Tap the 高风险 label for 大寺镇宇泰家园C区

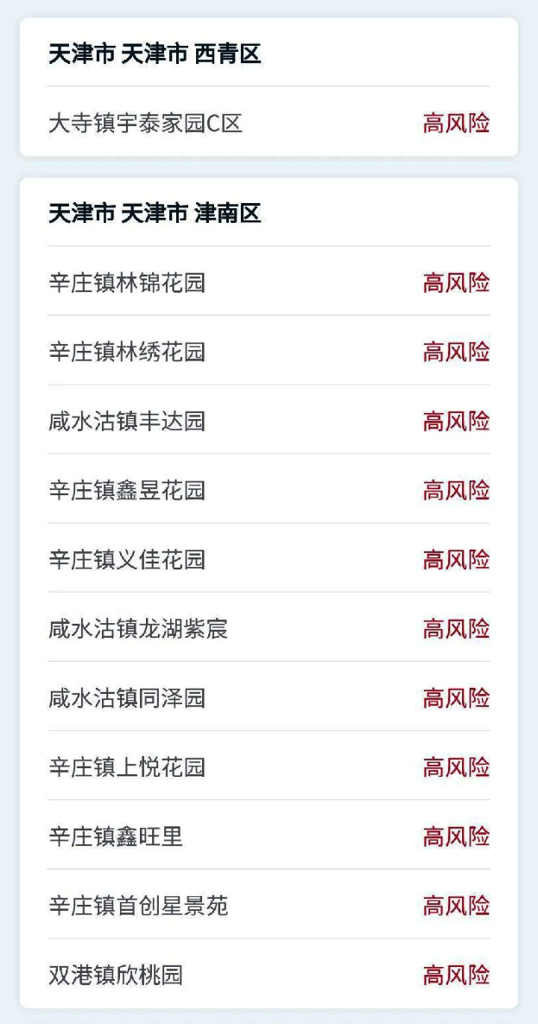click(456, 123)
